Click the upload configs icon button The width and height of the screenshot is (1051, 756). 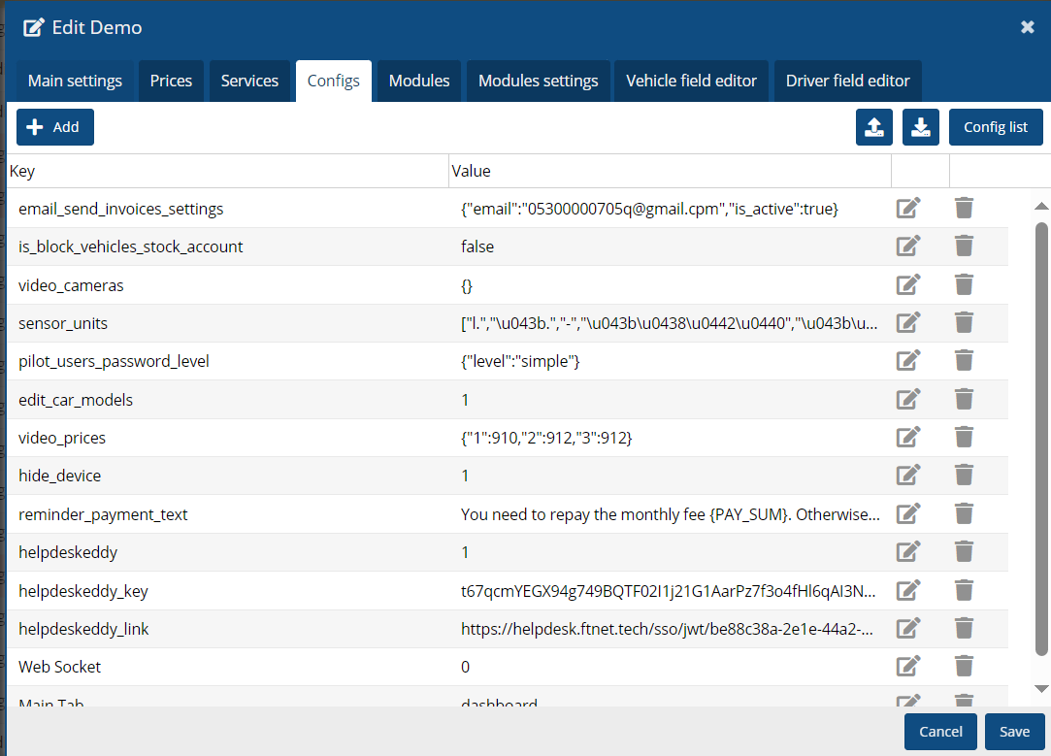[873, 127]
